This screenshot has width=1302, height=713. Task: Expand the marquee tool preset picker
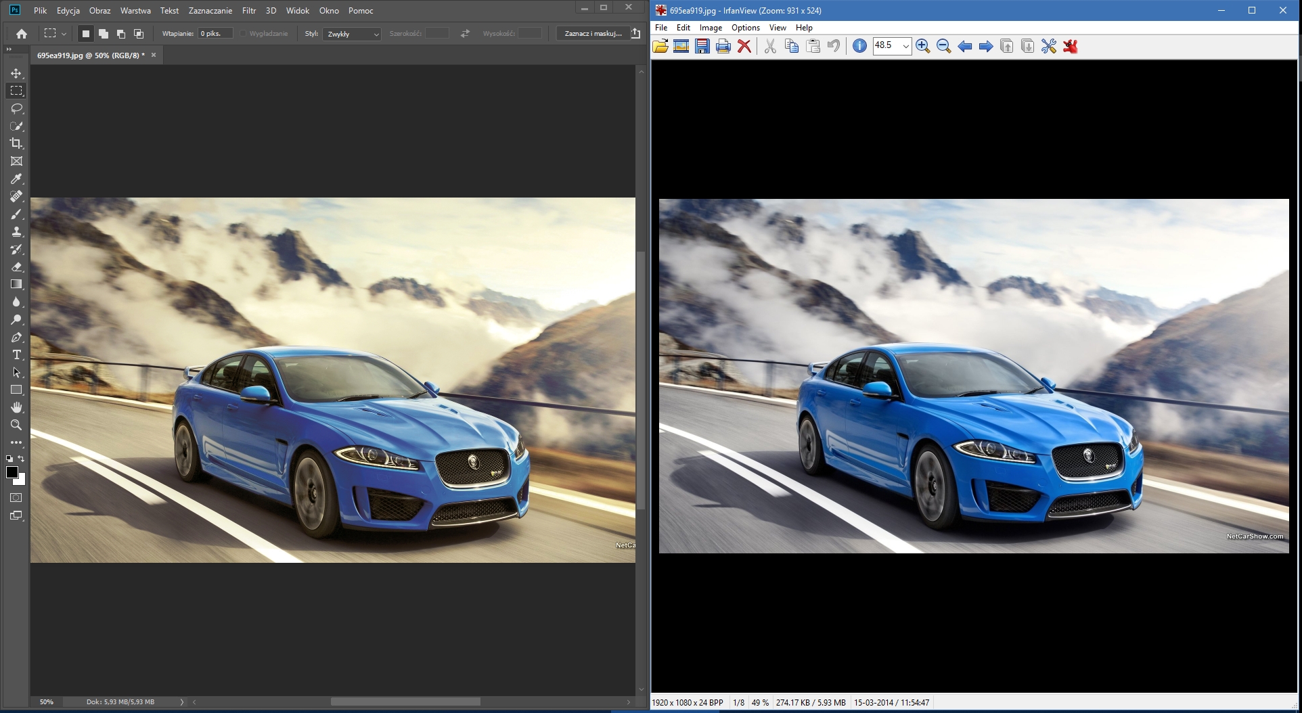click(x=64, y=34)
